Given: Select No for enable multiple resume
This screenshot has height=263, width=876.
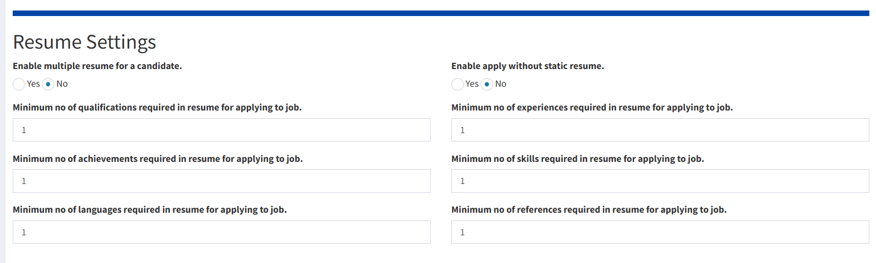Looking at the screenshot, I should 49,84.
